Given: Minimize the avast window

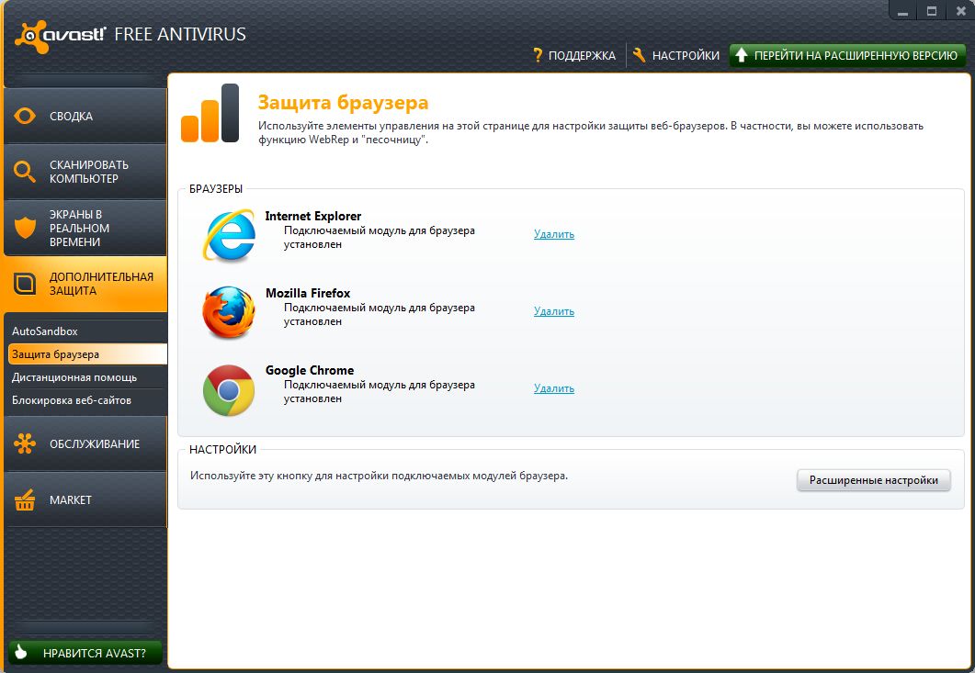Looking at the screenshot, I should coord(903,11).
